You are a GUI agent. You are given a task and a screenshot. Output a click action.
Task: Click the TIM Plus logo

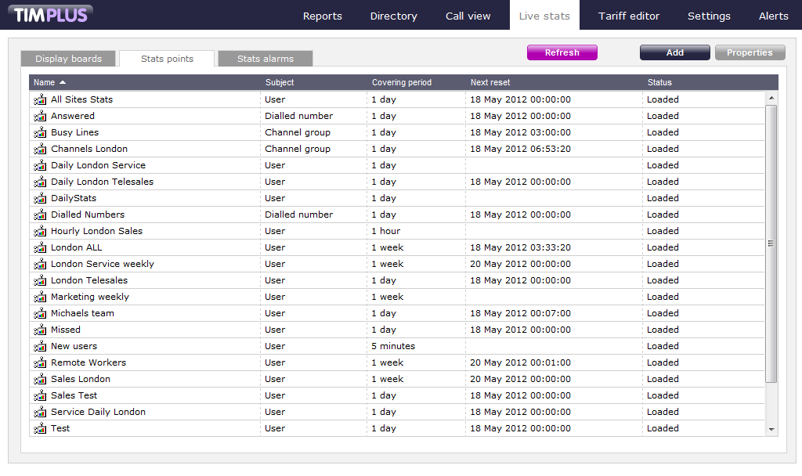pos(52,14)
